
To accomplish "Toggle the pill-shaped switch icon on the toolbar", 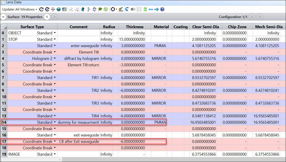I will click(x=133, y=9).
